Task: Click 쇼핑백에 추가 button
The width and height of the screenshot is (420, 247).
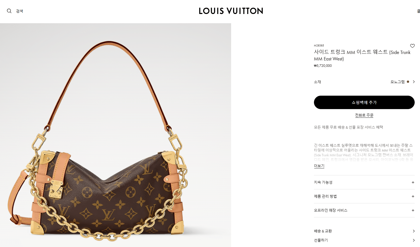Action: tap(364, 102)
